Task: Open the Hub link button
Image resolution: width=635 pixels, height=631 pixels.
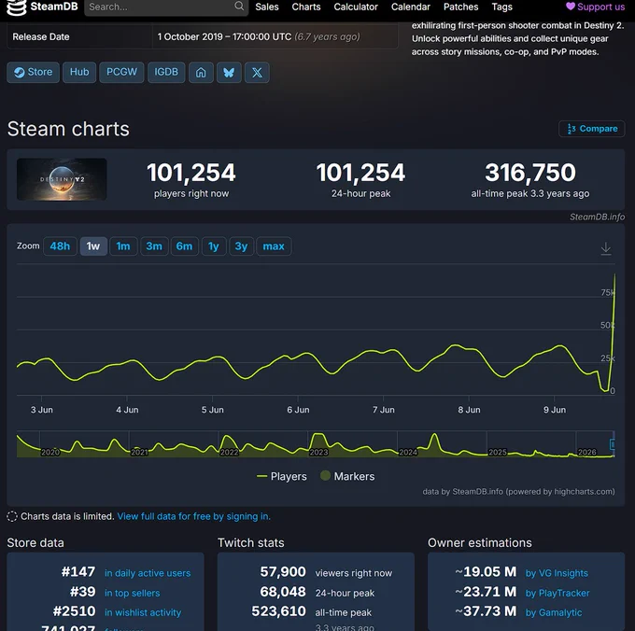Action: tap(79, 72)
